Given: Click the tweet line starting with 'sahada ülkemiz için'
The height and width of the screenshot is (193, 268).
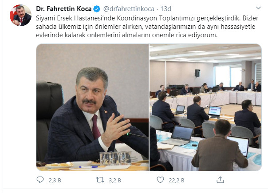Looking at the screenshot, I should point(146,27).
